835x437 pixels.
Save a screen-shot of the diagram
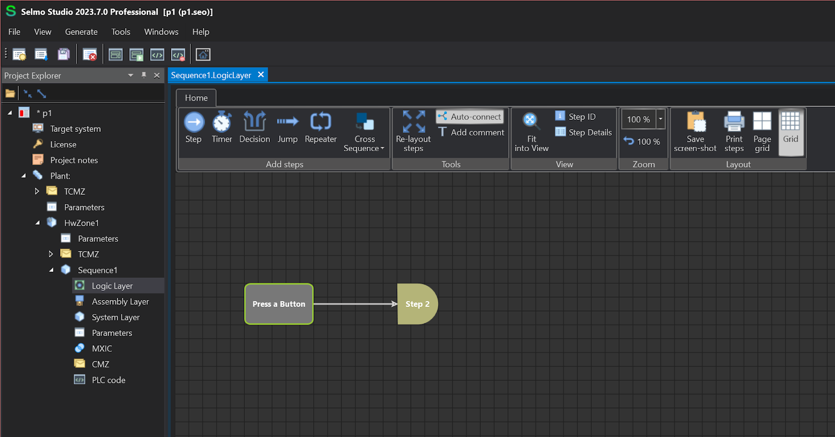(x=695, y=132)
